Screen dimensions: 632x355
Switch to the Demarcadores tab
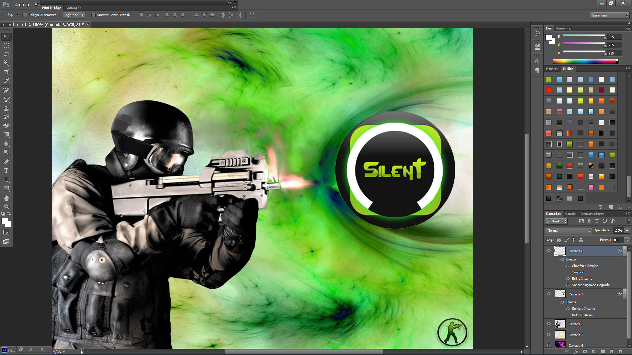click(x=592, y=214)
